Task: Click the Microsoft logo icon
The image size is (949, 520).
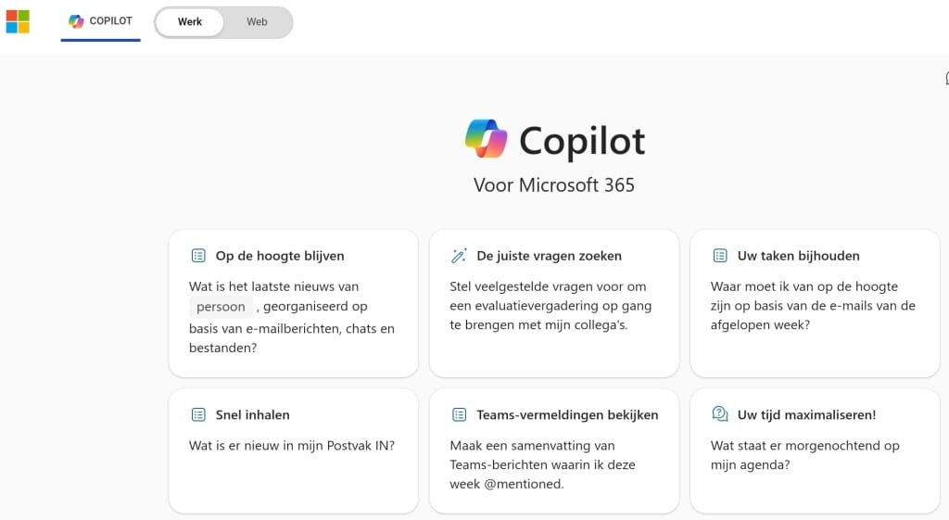Action: coord(18,22)
